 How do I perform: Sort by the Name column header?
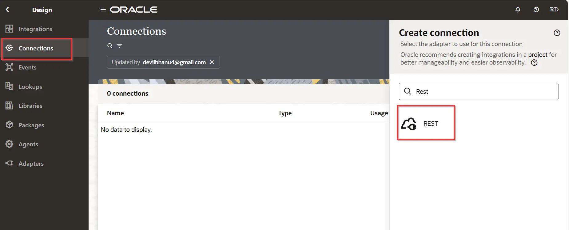(x=115, y=113)
